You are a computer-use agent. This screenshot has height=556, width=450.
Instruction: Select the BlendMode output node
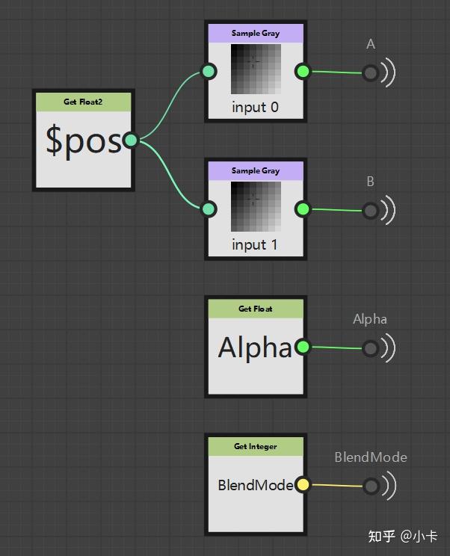[371, 486]
